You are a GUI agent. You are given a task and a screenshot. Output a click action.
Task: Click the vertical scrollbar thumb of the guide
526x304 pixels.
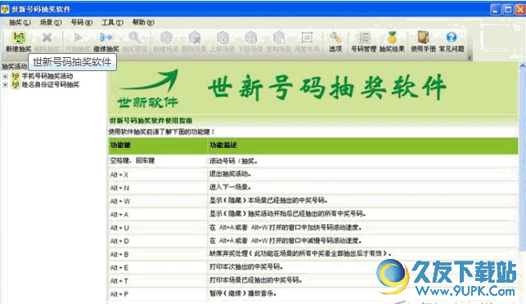pyautogui.click(x=522, y=160)
